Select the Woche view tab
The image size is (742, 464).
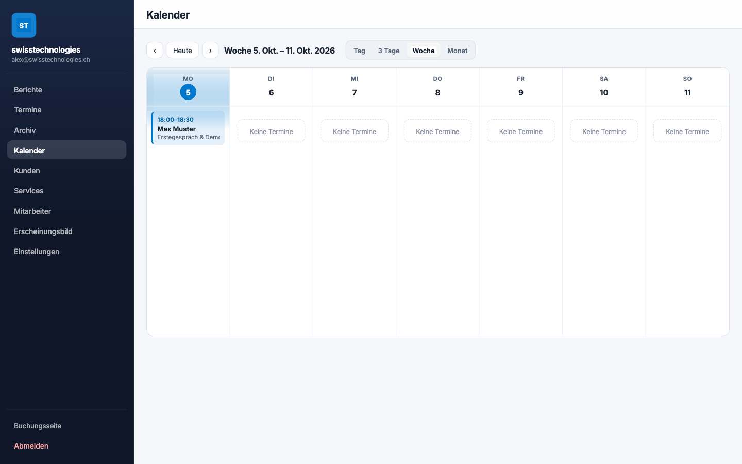(424, 51)
